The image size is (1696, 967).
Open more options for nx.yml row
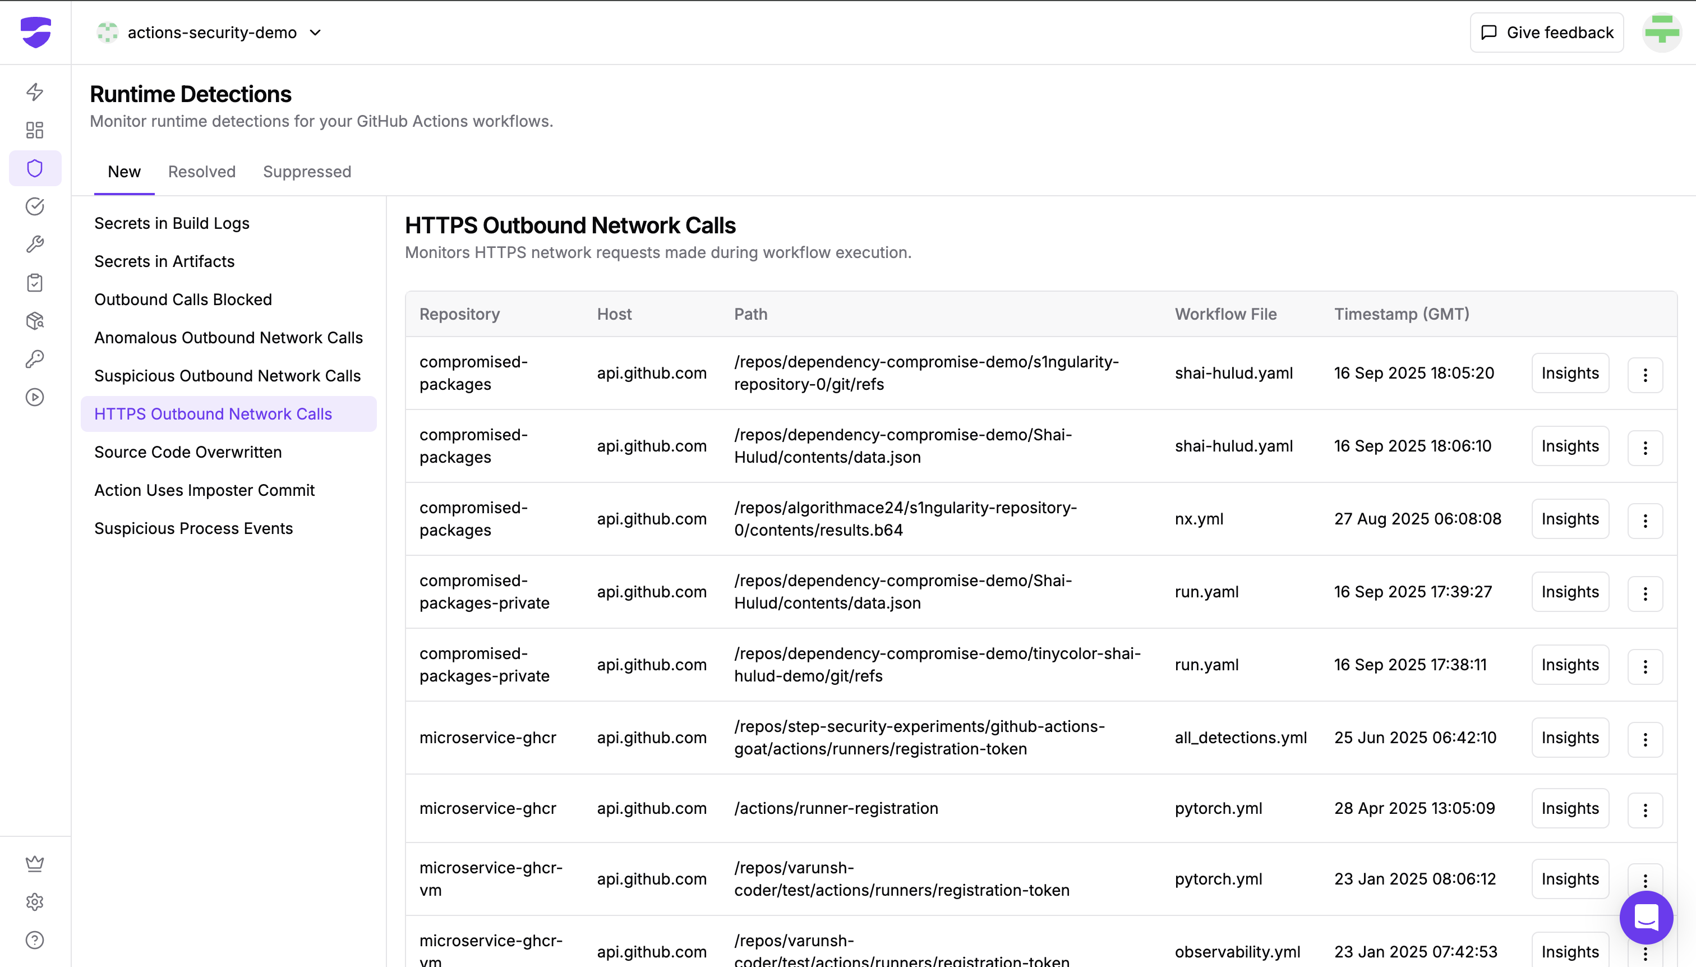point(1645,520)
